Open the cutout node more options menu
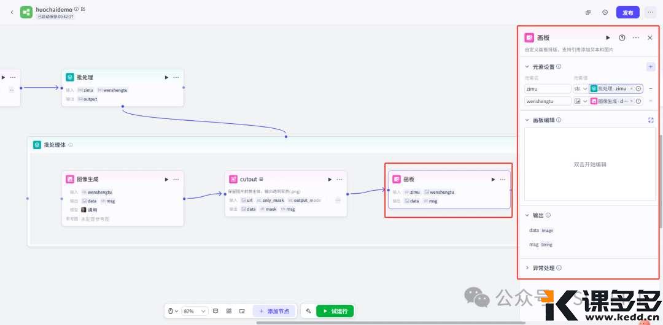 point(339,180)
